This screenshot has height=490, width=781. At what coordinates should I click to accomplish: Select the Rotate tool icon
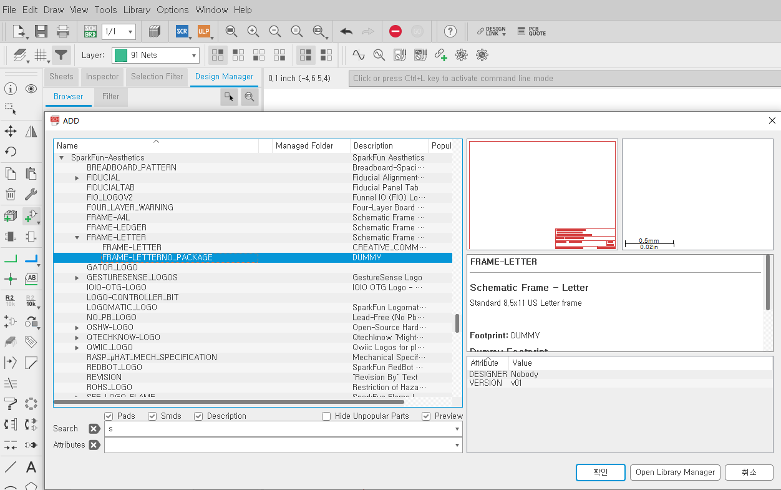11,152
